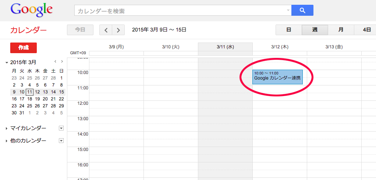Click the date range 2015年 3月 9日 〜 15日
The height and width of the screenshot is (180, 376).
(159, 30)
